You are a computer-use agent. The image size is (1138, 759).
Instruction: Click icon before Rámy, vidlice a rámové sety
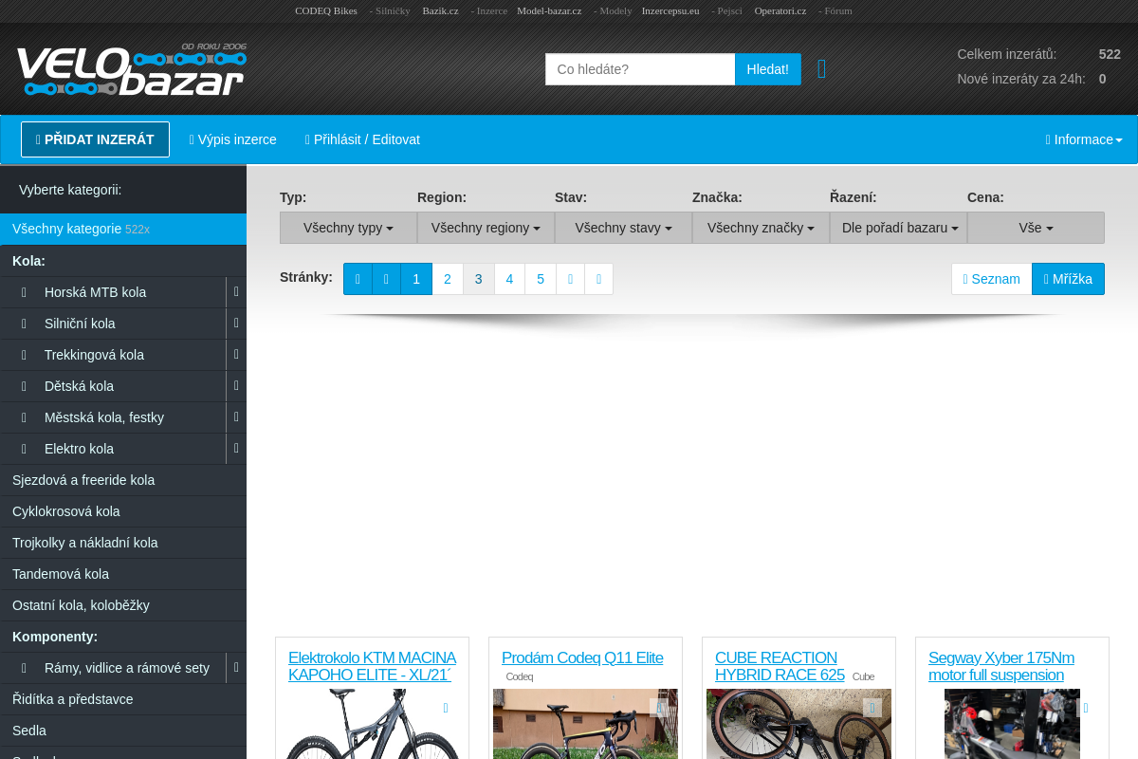click(24, 668)
